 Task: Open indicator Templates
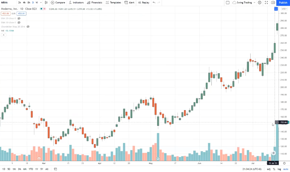pyautogui.click(x=113, y=3)
